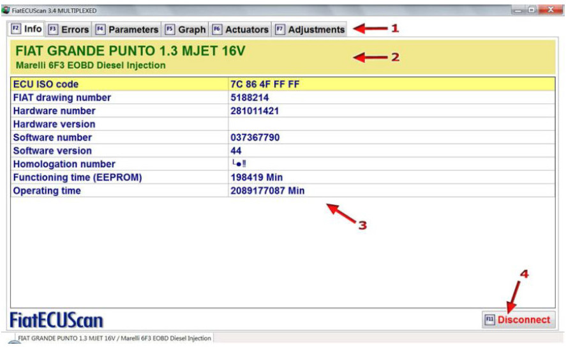This screenshot has height=356, width=566.
Task: Click the value 5188214
Action: coord(249,98)
